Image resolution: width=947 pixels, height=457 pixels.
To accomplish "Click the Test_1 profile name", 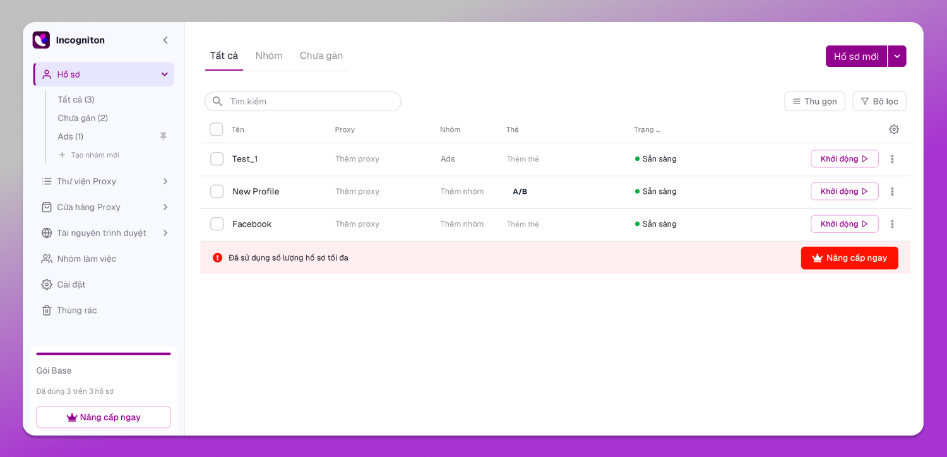I will click(245, 159).
